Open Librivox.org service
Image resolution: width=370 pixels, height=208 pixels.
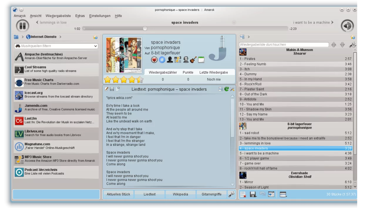pyautogui.click(x=56, y=133)
